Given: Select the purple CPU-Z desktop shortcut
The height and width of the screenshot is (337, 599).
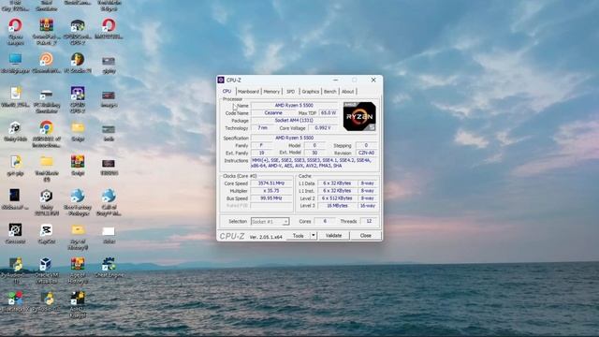Looking at the screenshot, I should point(78,94).
